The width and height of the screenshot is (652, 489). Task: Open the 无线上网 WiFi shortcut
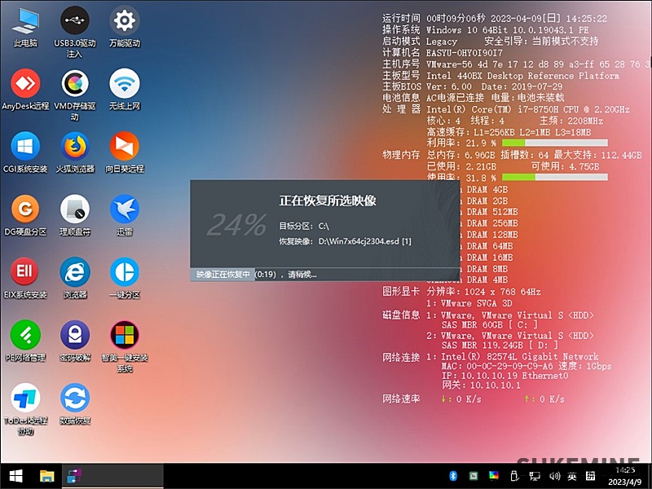click(x=125, y=84)
